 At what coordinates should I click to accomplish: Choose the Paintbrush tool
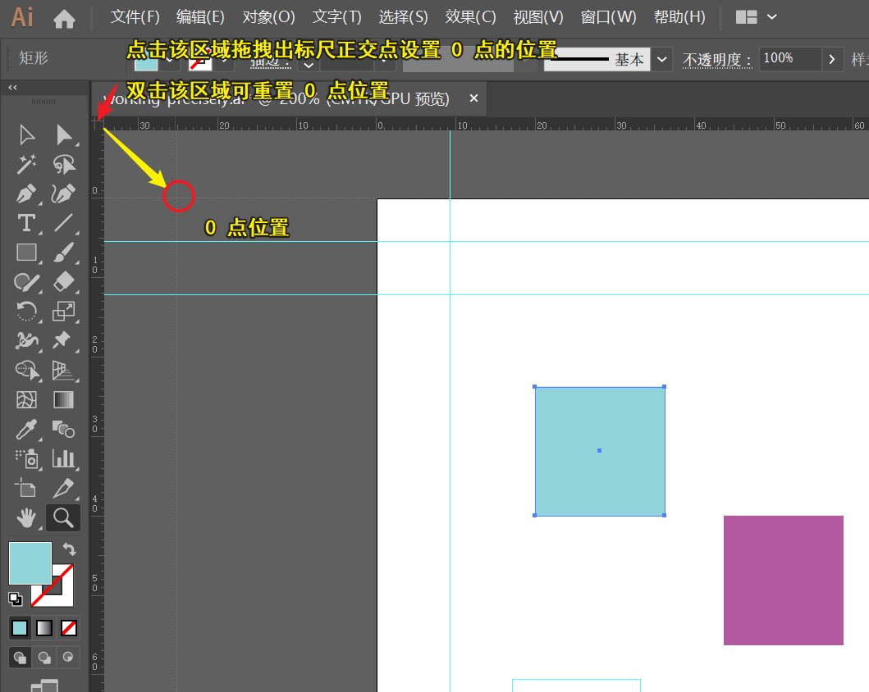63,253
